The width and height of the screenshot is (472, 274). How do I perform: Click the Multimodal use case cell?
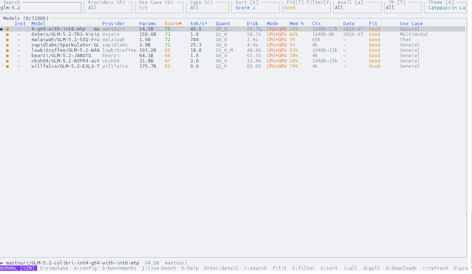coord(414,34)
